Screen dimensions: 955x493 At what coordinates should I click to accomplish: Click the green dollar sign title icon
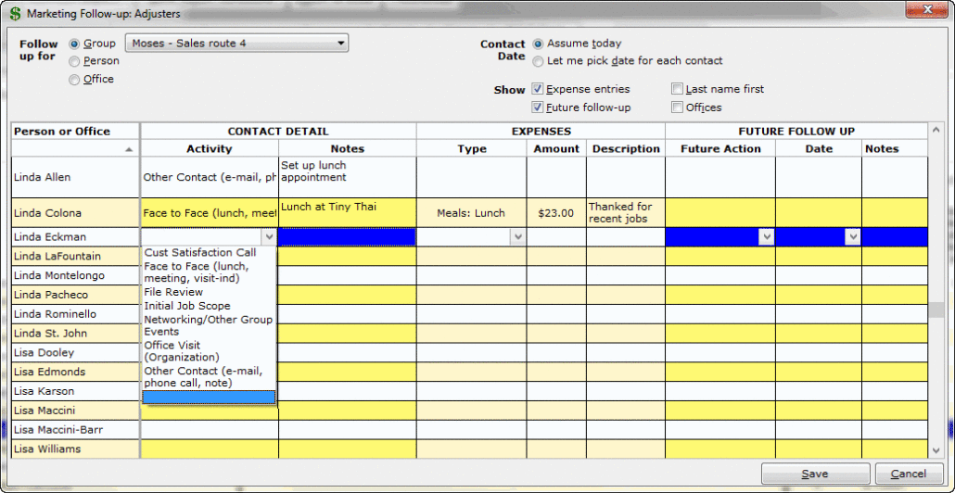pos(15,12)
